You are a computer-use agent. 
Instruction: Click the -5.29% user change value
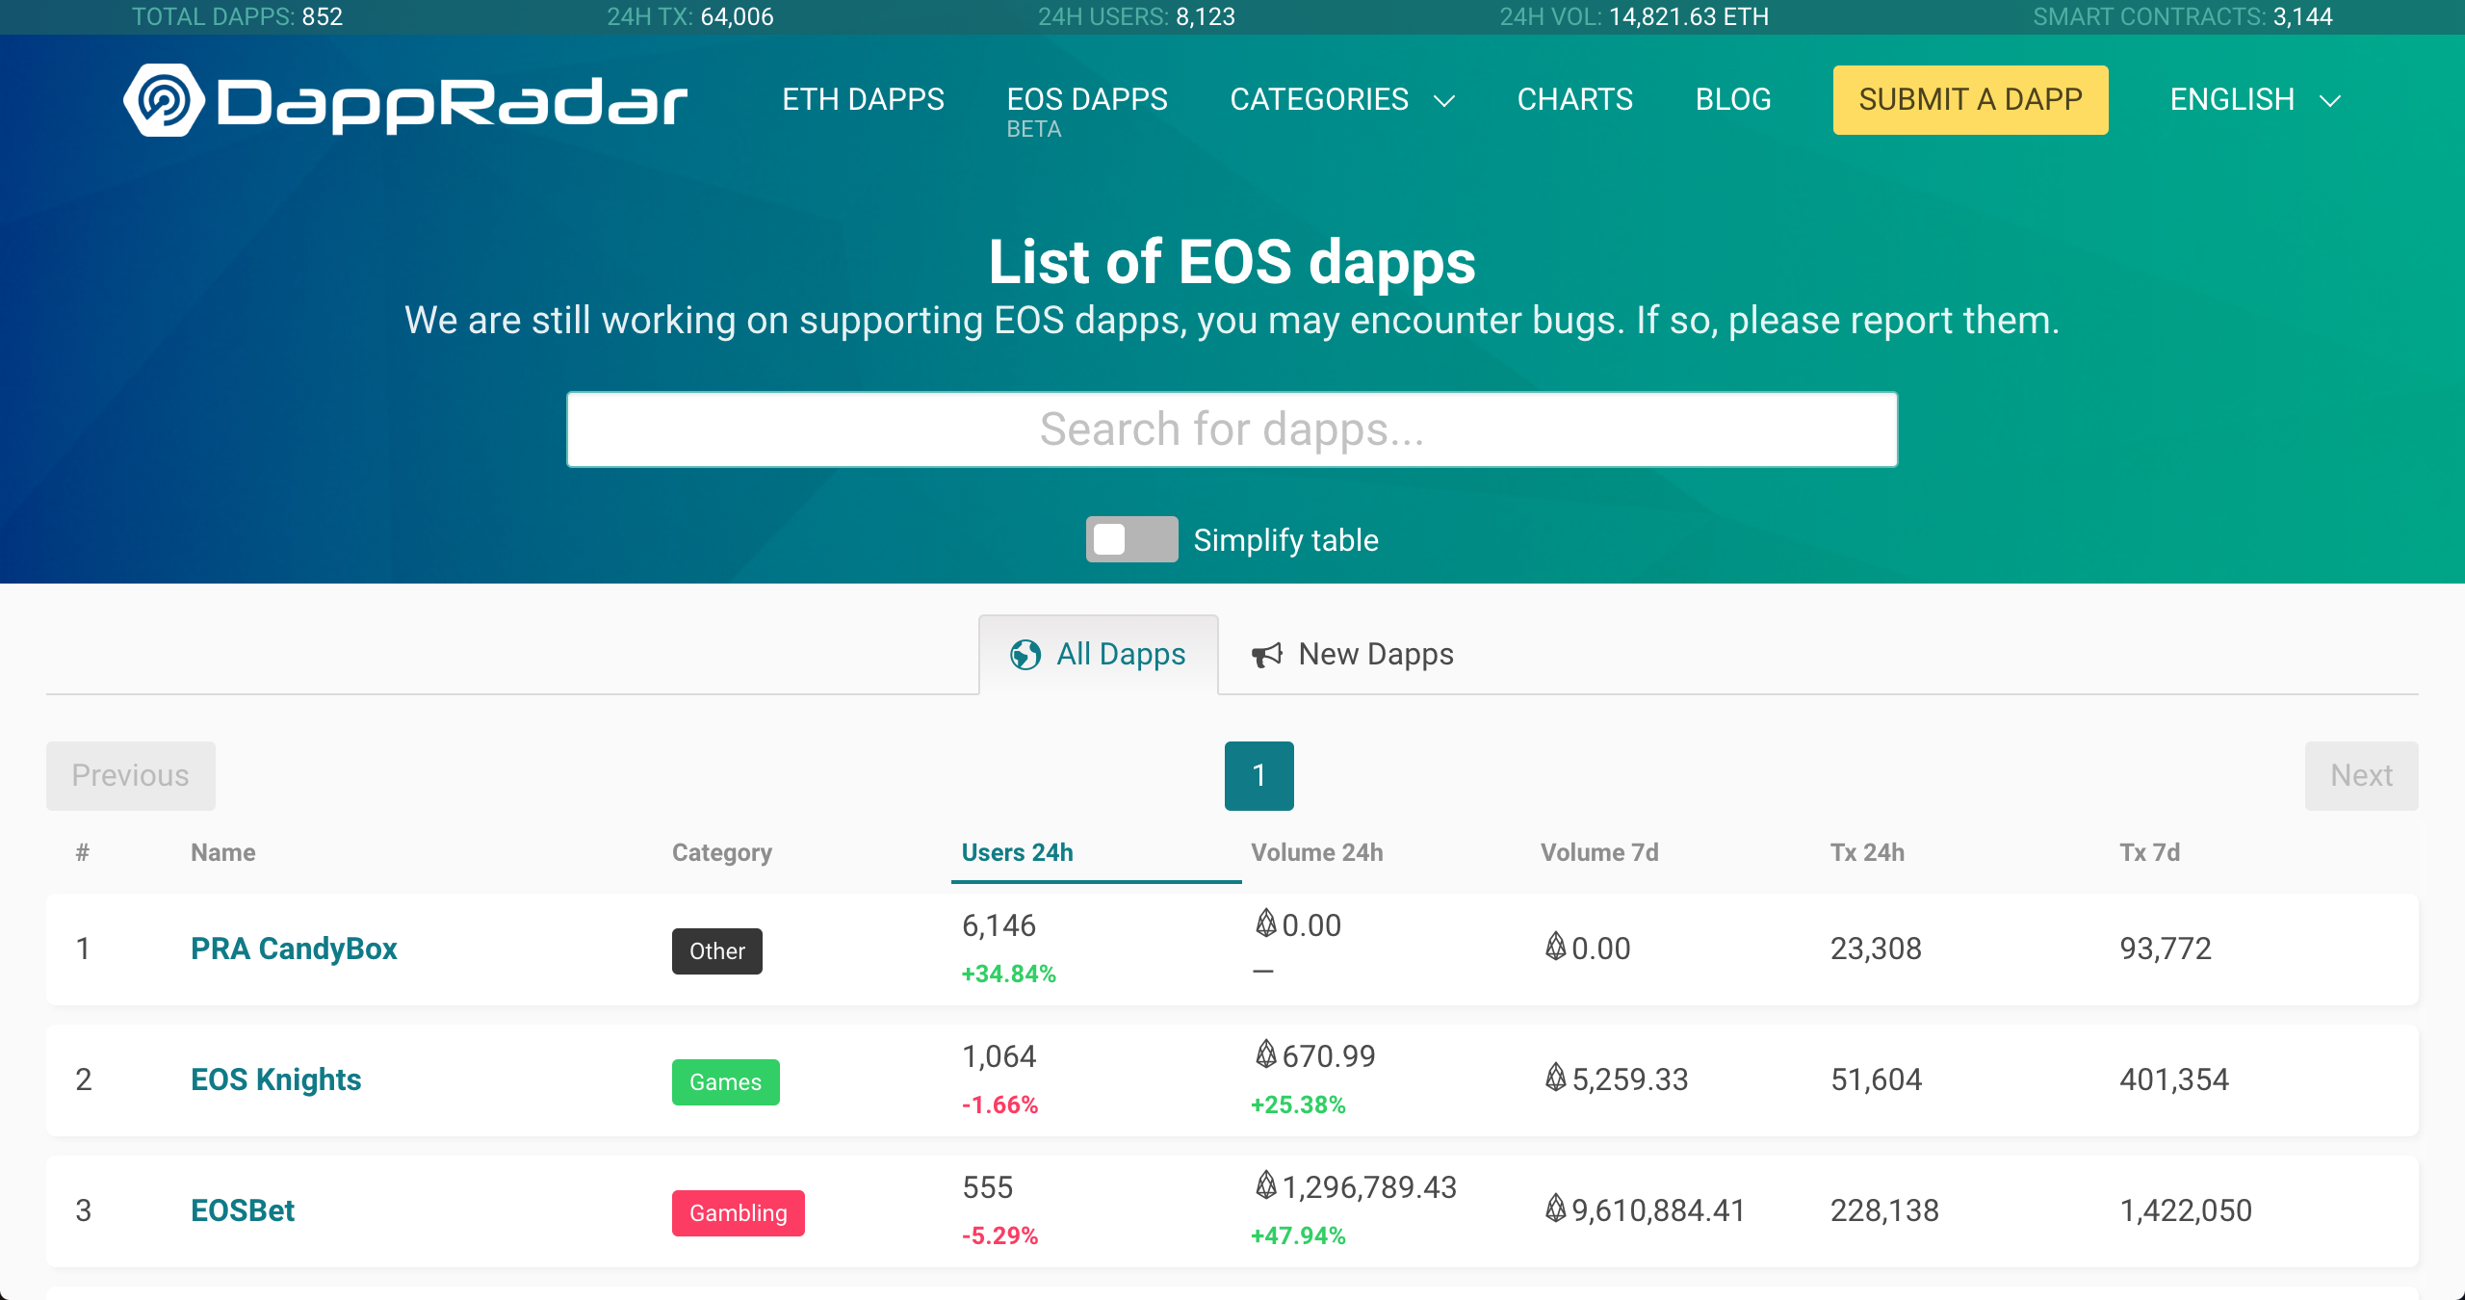pos(1000,1235)
